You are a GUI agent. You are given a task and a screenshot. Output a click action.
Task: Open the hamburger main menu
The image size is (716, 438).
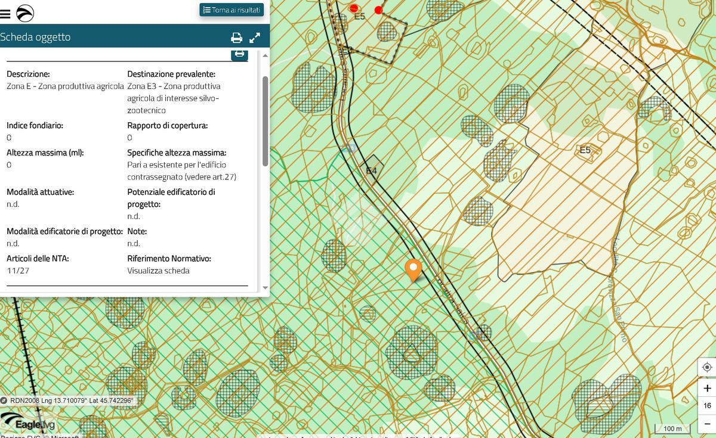pyautogui.click(x=5, y=13)
